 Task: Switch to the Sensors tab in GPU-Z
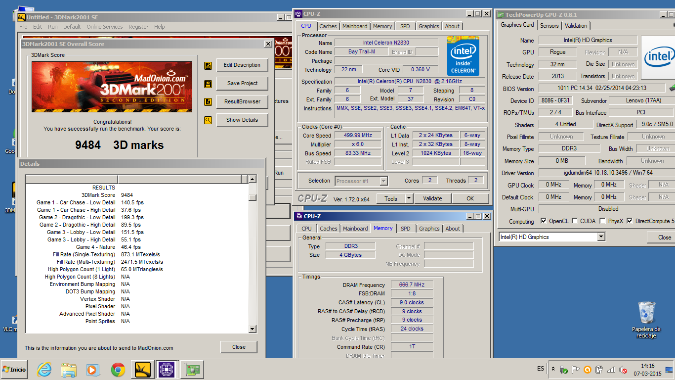(549, 26)
